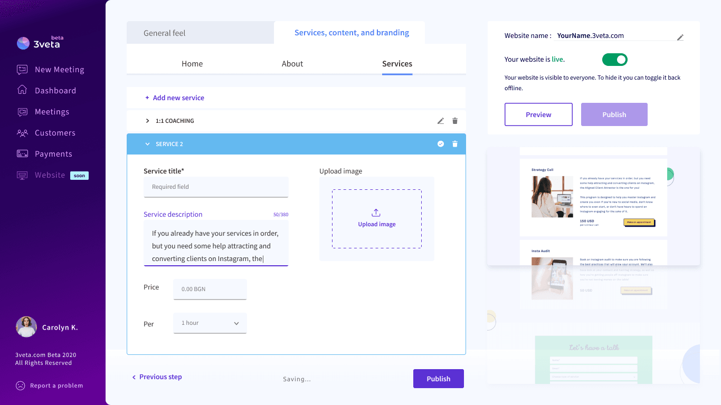Click the upload arrow icon

coord(376,213)
